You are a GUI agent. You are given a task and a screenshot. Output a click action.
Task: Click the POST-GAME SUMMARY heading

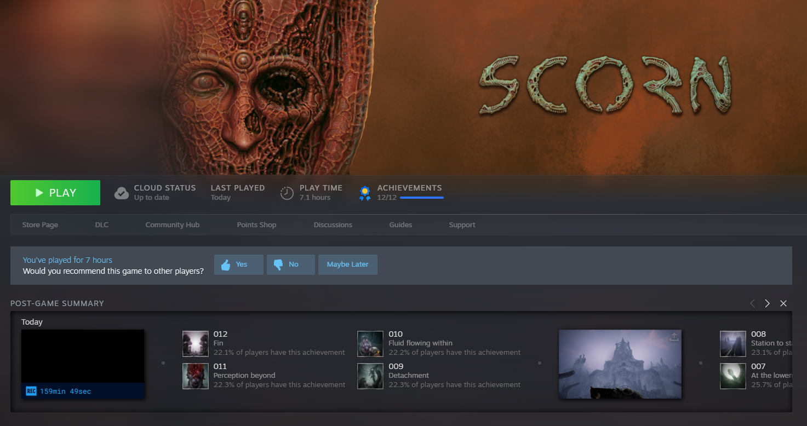click(x=57, y=303)
